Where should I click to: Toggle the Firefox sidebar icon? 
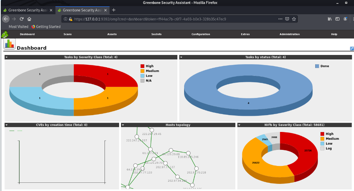[x=337, y=19]
